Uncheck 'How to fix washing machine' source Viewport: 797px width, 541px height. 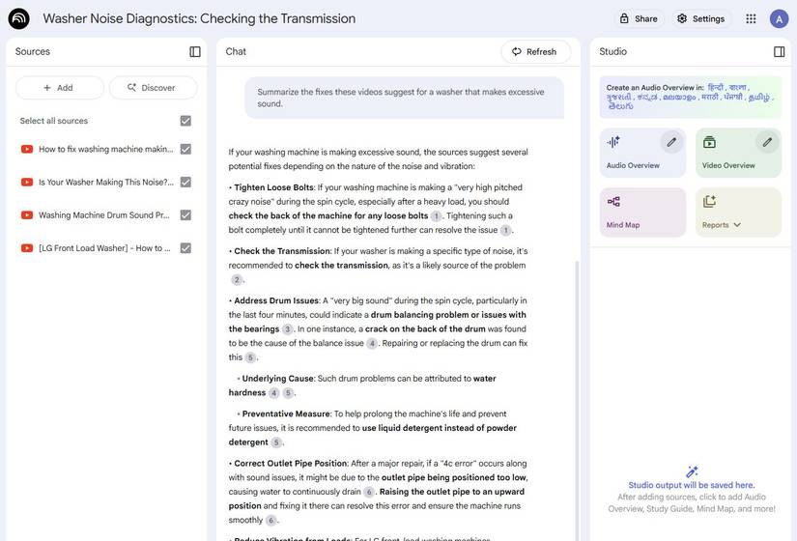coord(185,149)
